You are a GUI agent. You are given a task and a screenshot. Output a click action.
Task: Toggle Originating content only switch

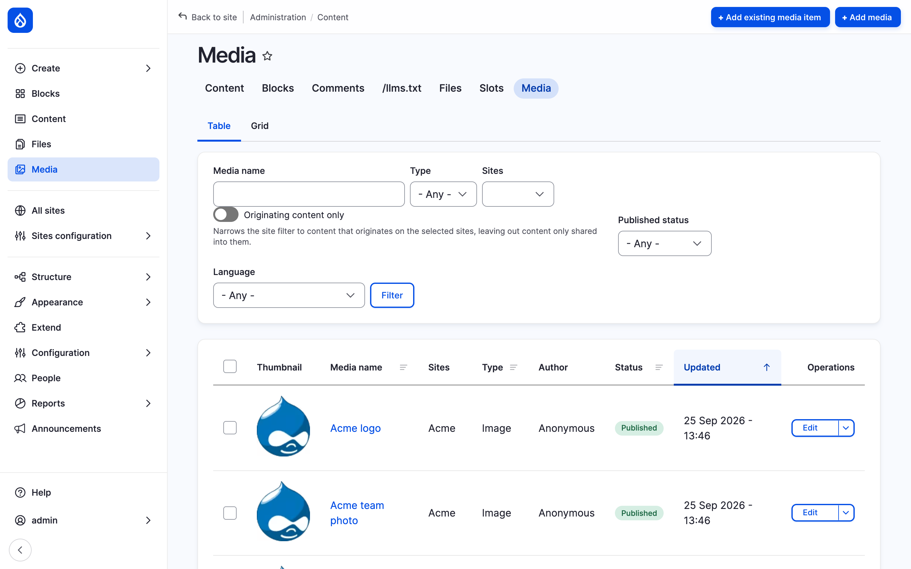coord(226,215)
